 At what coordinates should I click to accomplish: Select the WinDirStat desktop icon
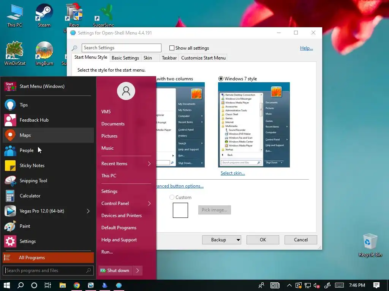tap(15, 53)
